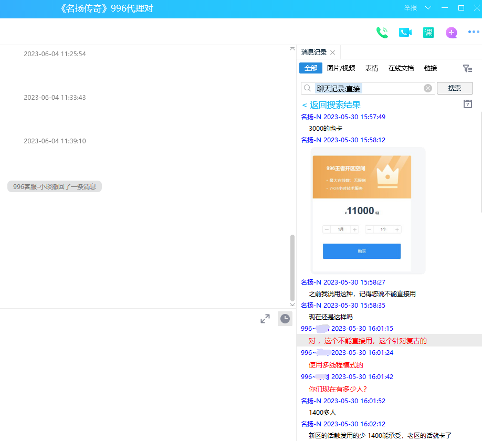The width and height of the screenshot is (482, 441).
Task: Open the three-dot more options menu
Action: pos(474,31)
